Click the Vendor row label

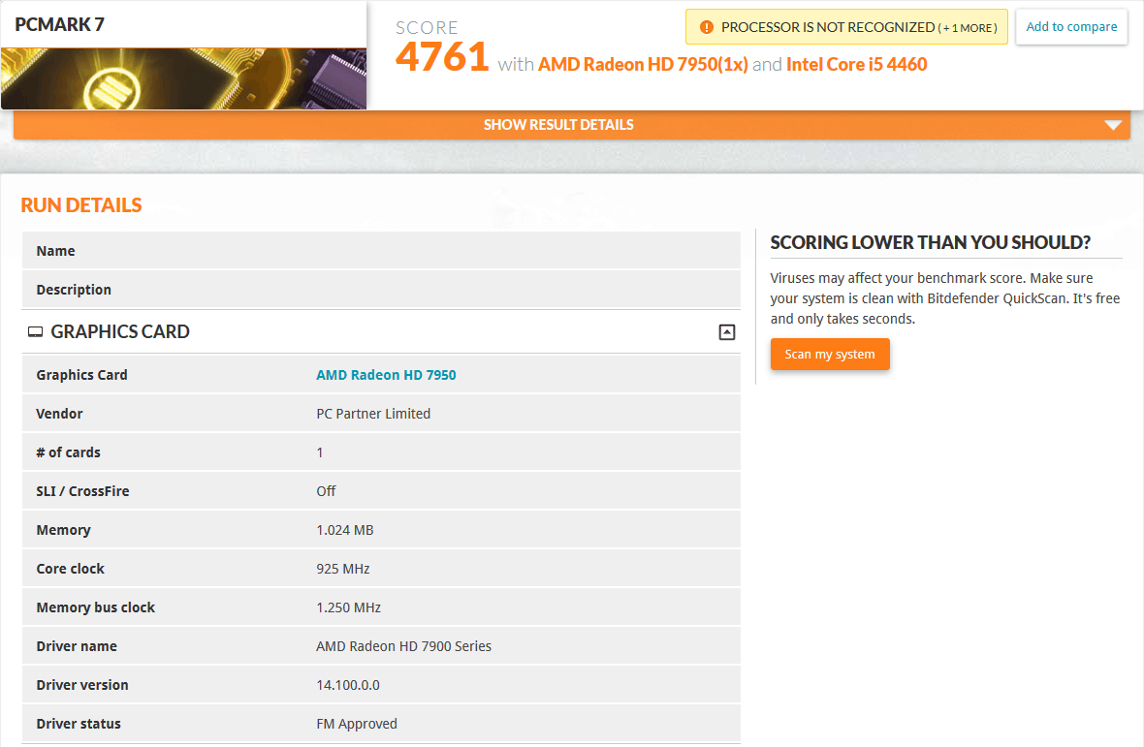(59, 413)
